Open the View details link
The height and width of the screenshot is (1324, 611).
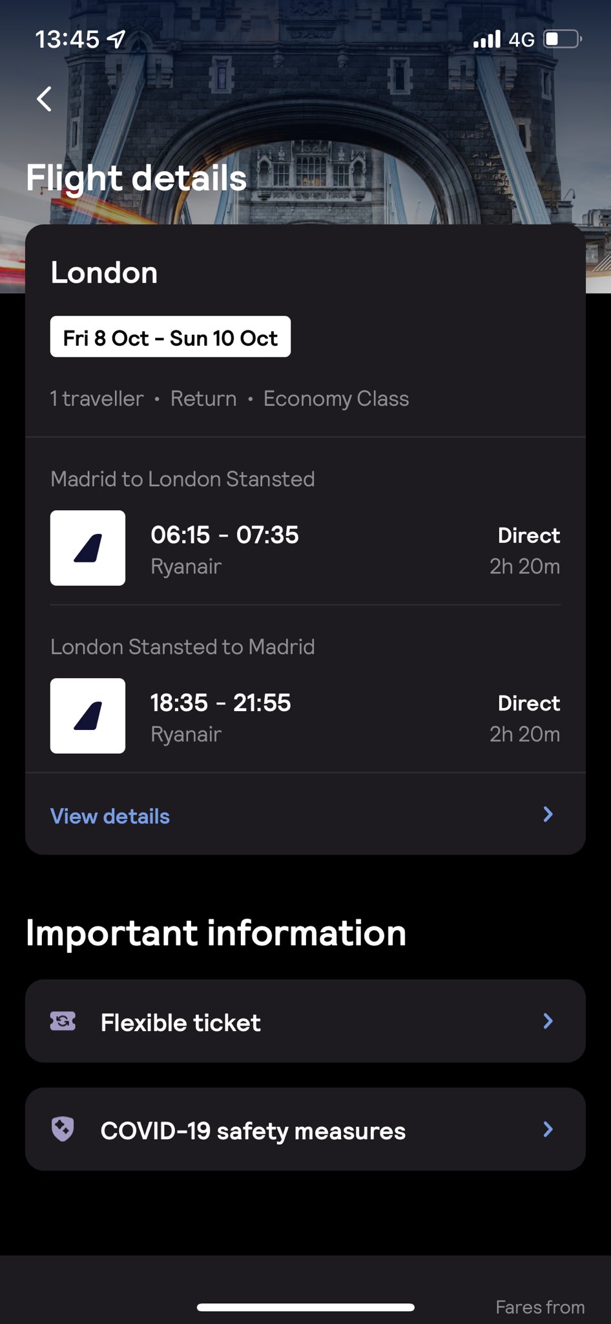coord(110,817)
